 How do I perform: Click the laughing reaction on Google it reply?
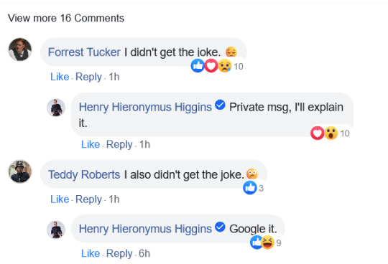point(268,242)
